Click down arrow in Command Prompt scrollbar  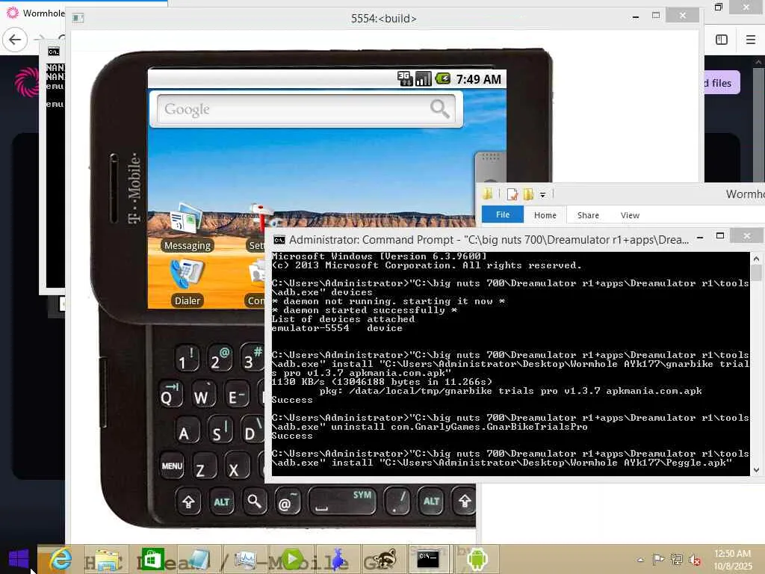point(756,470)
